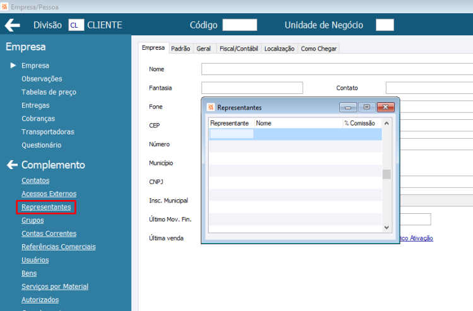Click the Serviços por Material link
The image size is (473, 311).
[x=55, y=286]
